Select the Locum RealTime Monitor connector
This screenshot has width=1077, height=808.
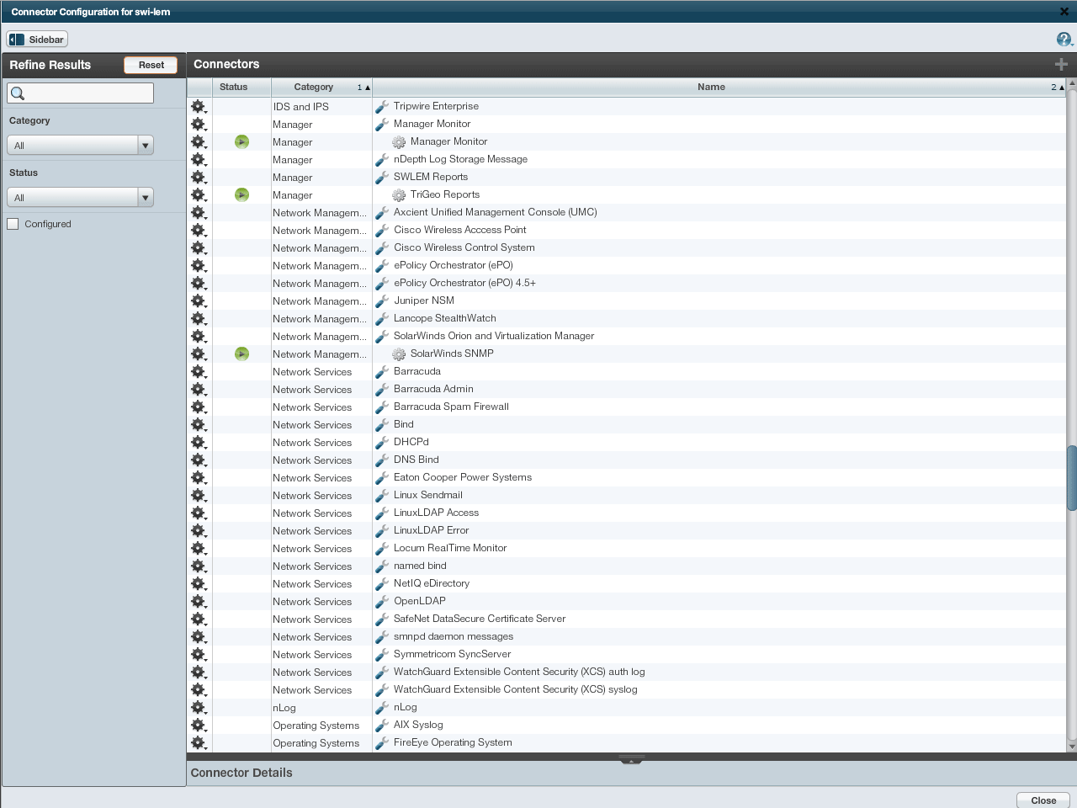(450, 548)
